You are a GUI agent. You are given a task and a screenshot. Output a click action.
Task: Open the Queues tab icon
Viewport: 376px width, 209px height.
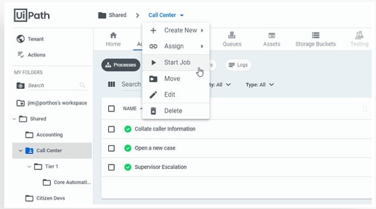point(232,35)
